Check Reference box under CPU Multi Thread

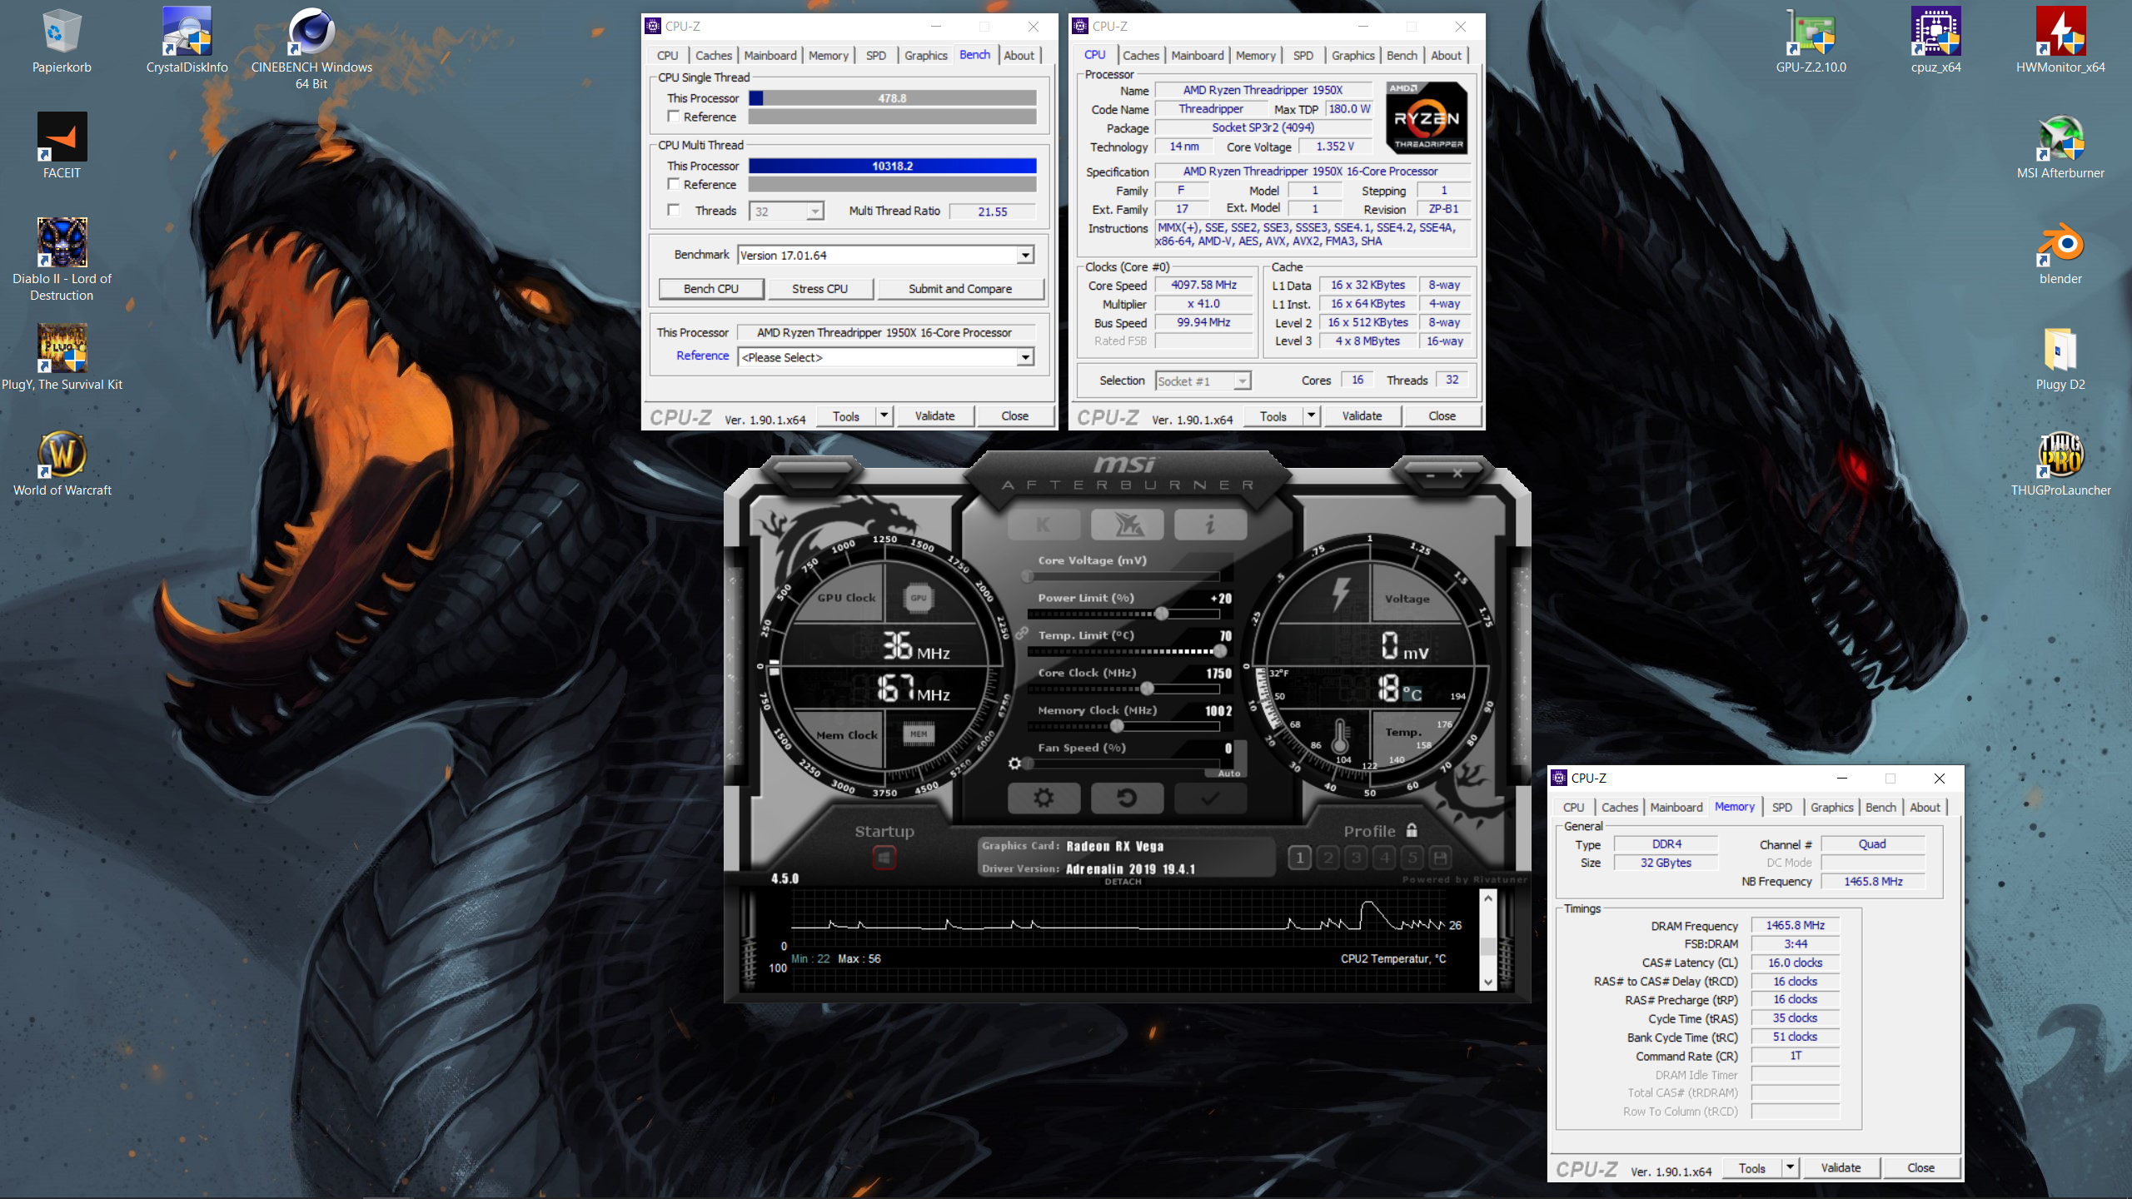674,184
